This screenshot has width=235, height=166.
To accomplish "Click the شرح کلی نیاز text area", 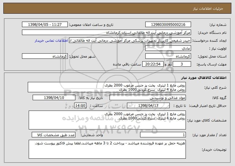I will tap(107, 87).
